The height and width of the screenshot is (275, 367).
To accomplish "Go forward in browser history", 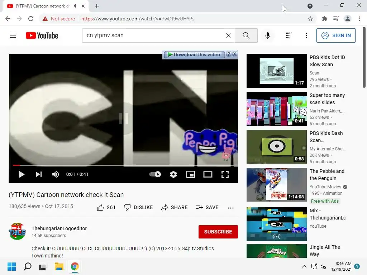I will (x=19, y=19).
